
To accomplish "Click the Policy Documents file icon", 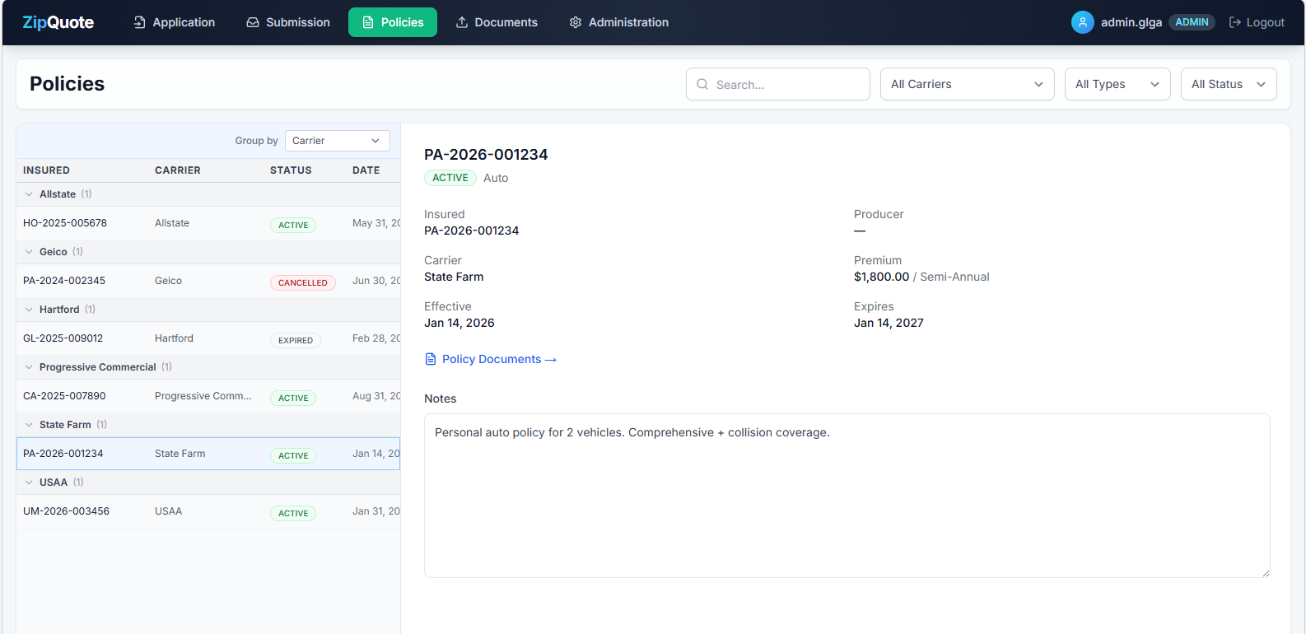I will point(431,359).
